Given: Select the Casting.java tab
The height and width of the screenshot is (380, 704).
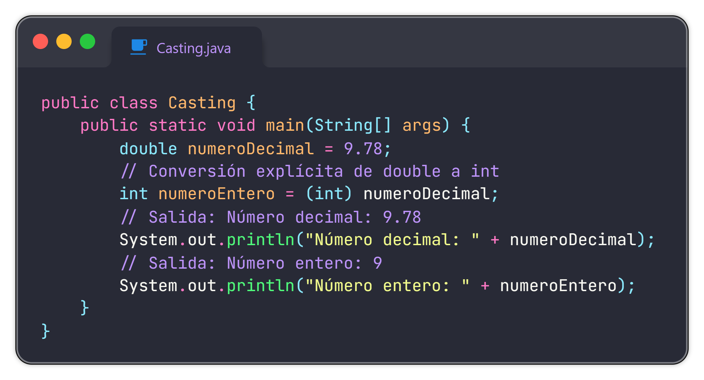Looking at the screenshot, I should pyautogui.click(x=187, y=47).
